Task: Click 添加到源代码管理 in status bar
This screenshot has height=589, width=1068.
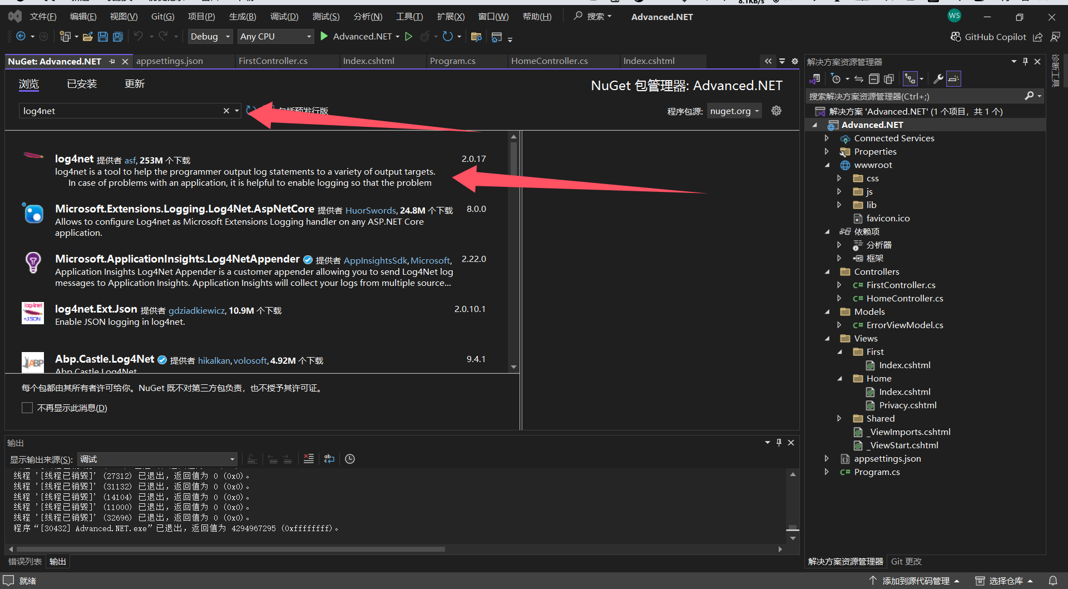Action: coord(915,581)
